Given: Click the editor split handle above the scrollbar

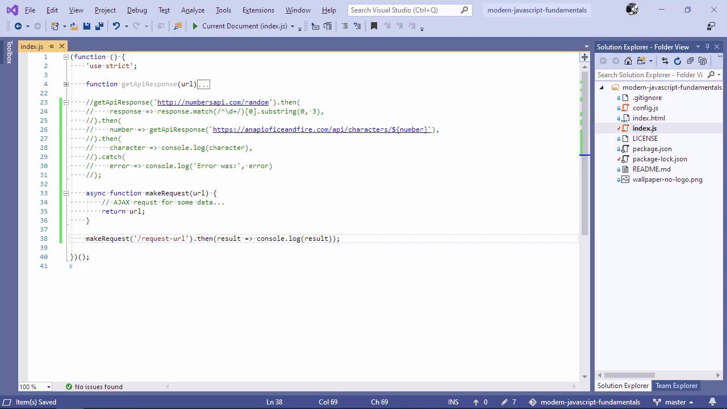Looking at the screenshot, I should 584,57.
